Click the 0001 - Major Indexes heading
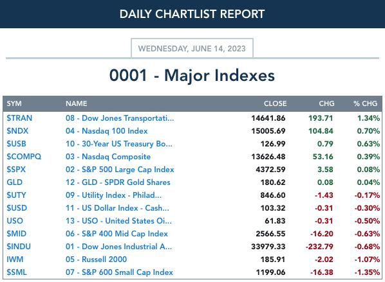 (x=192, y=75)
